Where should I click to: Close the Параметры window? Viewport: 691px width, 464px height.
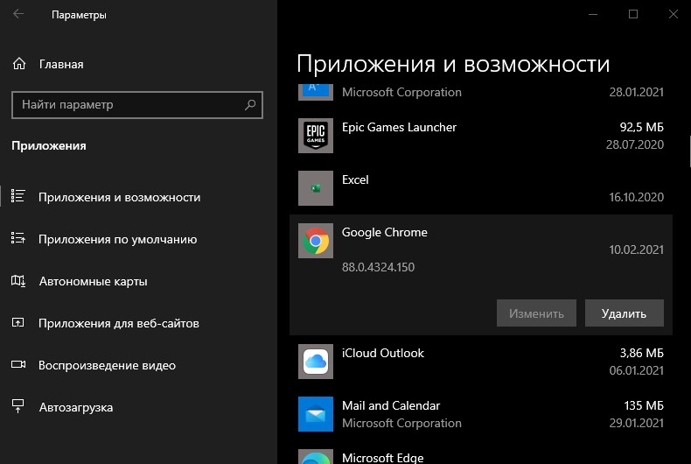tap(673, 14)
